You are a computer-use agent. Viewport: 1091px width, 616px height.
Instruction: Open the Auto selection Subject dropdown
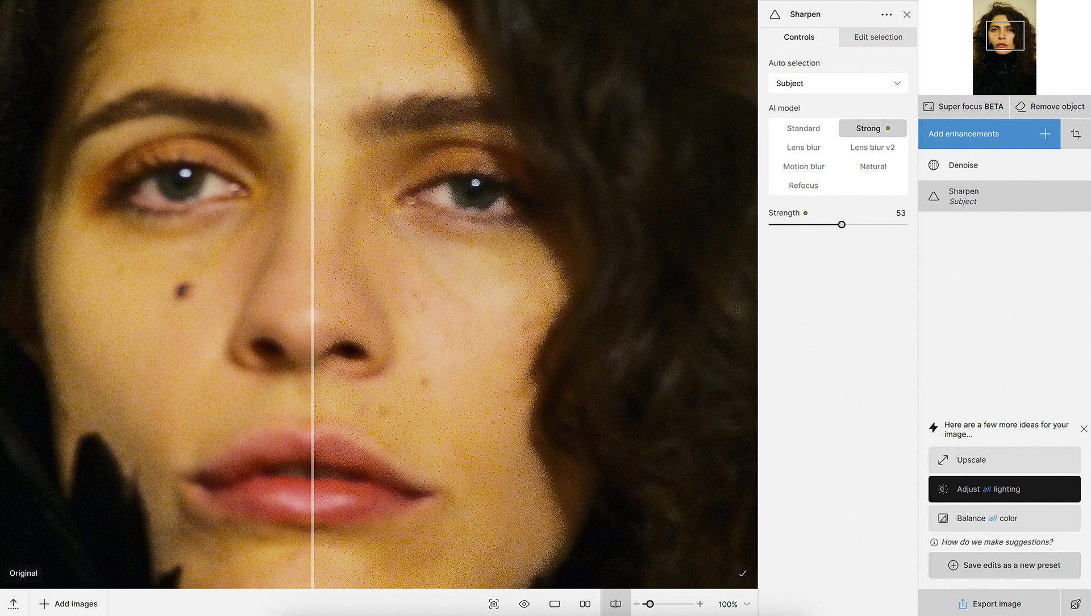(838, 83)
